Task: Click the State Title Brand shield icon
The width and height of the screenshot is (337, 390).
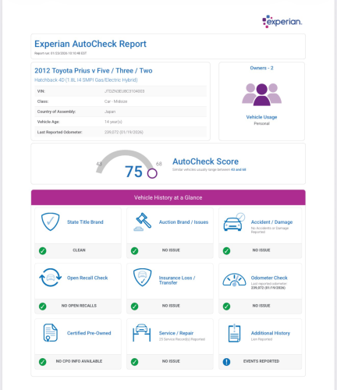Action: [50, 222]
